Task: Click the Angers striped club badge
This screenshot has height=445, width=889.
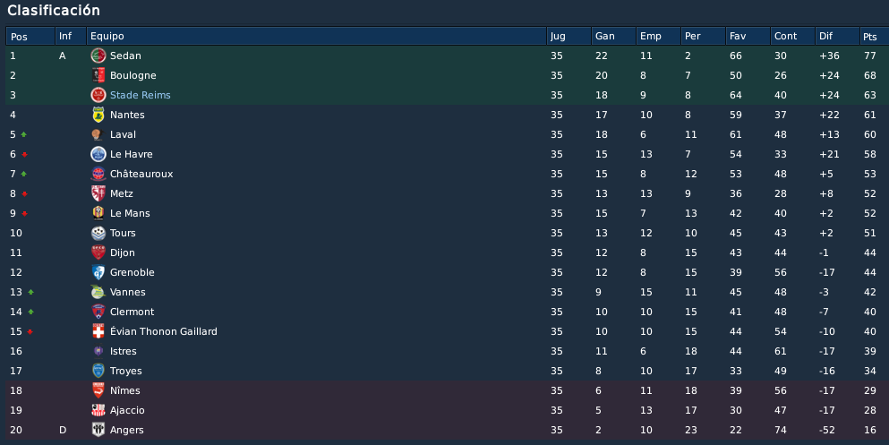Action: pyautogui.click(x=98, y=430)
